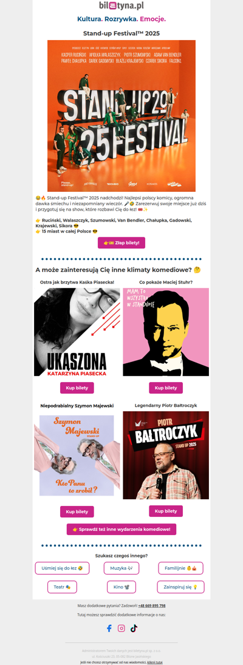Choose the 'Familijnie' category button
The height and width of the screenshot is (665, 243).
click(x=180, y=568)
